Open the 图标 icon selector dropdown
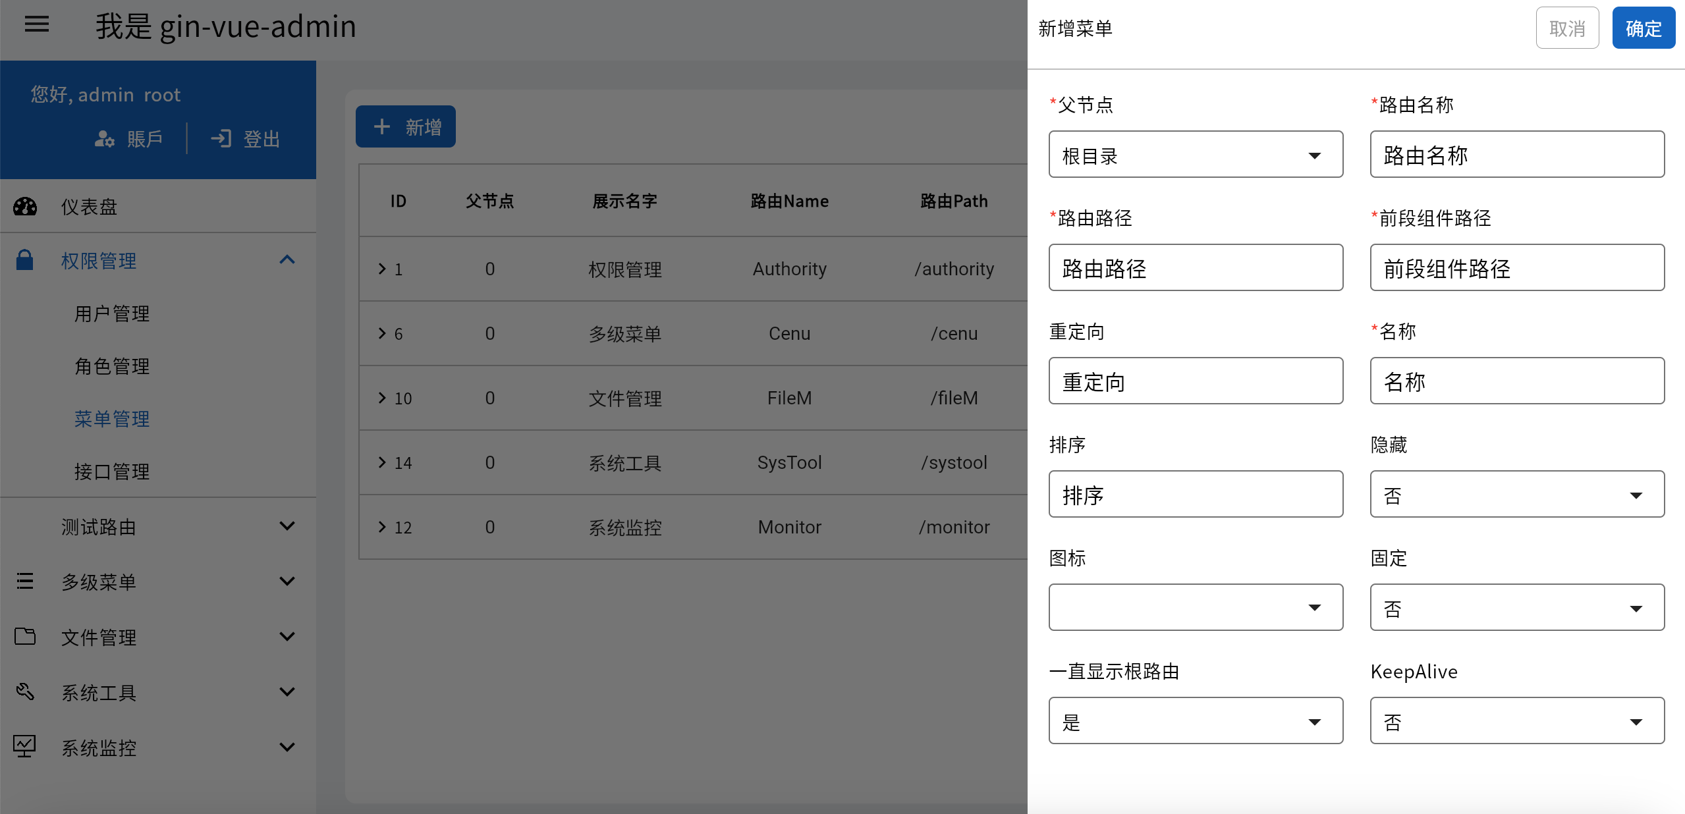Image resolution: width=1685 pixels, height=814 pixels. tap(1196, 608)
